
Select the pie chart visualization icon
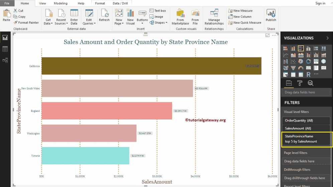[301, 61]
